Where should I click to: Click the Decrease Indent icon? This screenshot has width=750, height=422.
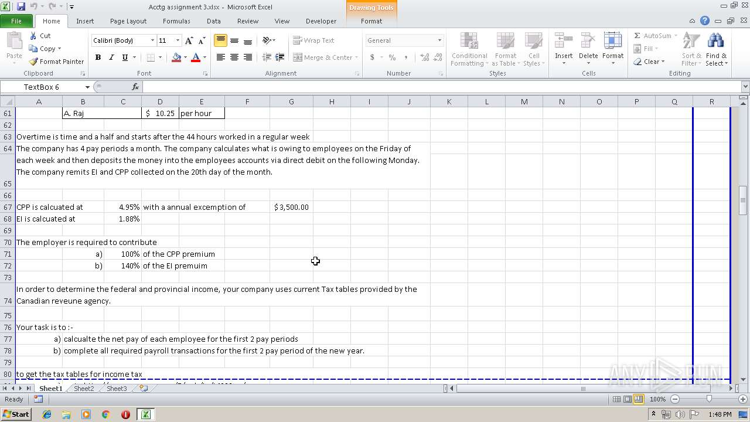pyautogui.click(x=267, y=57)
